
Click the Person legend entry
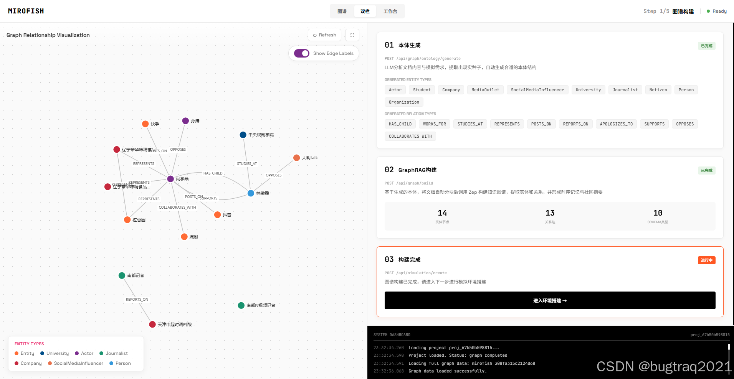120,363
